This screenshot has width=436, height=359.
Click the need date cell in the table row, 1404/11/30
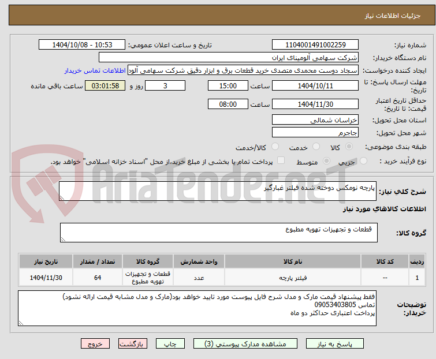[x=46, y=278]
